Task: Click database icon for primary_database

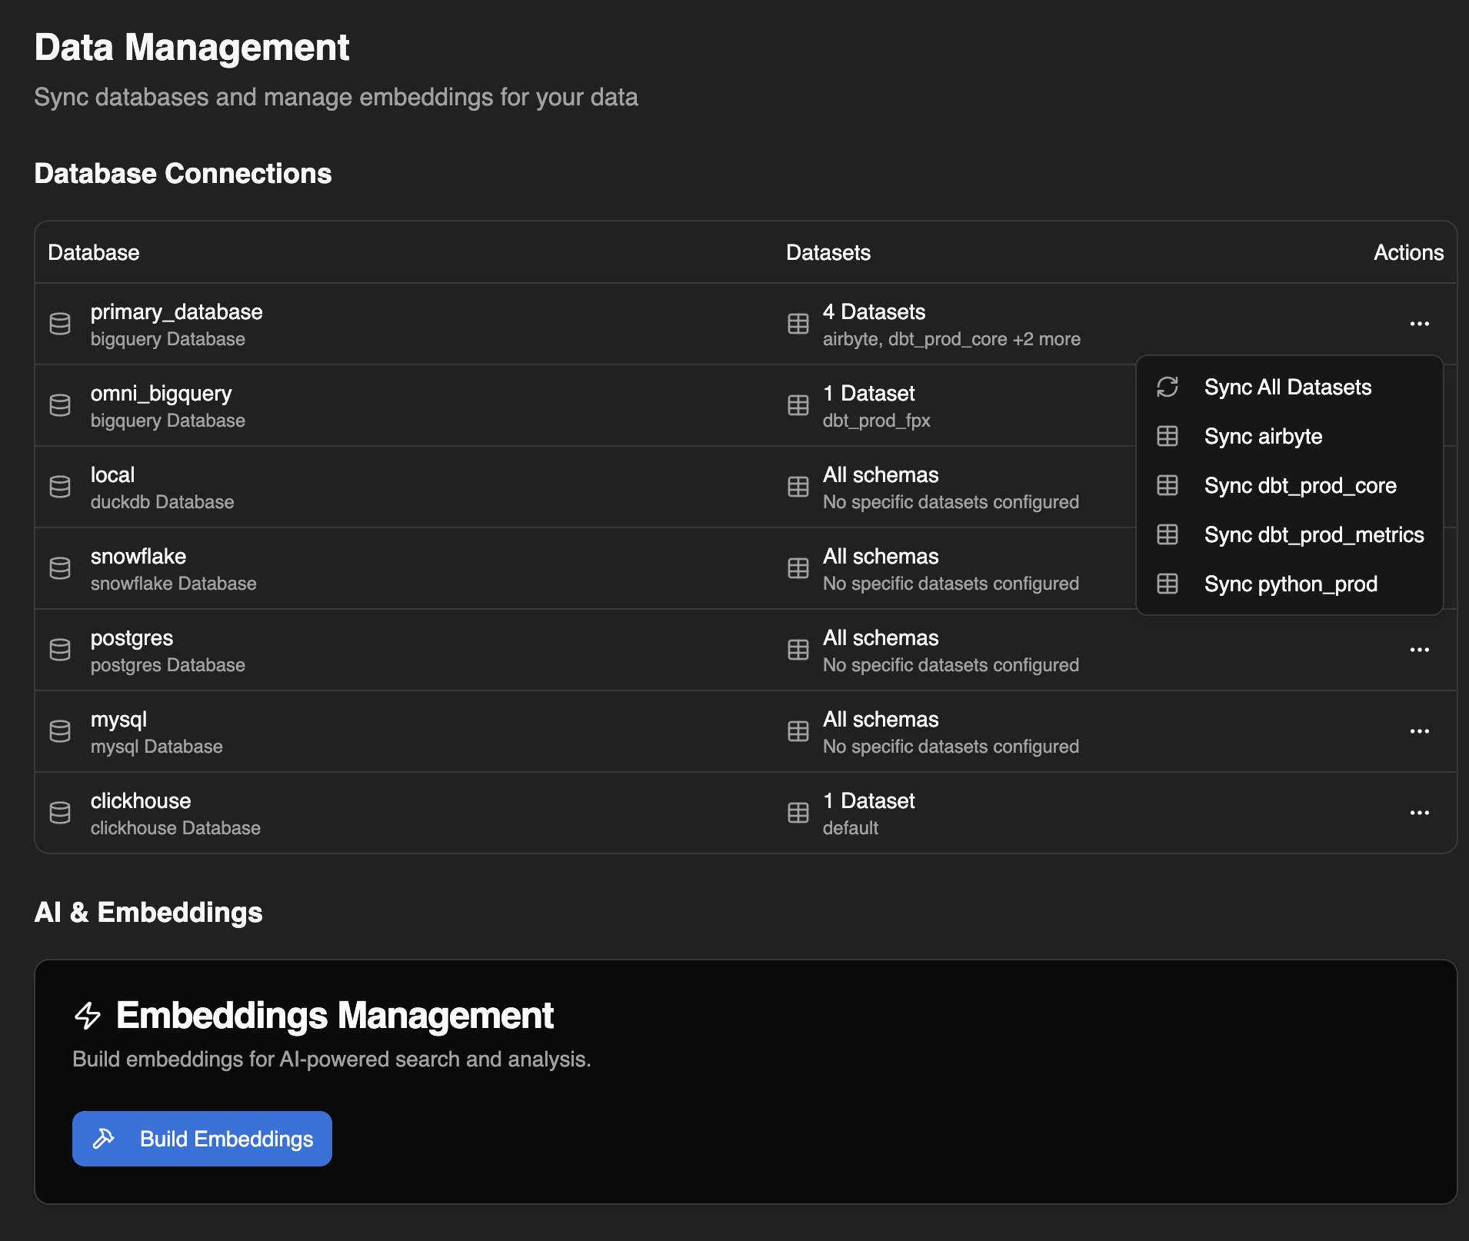Action: coord(60,324)
